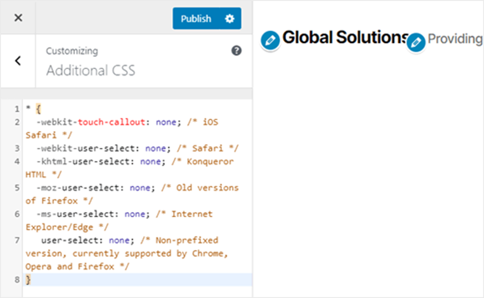This screenshot has height=298, width=484.
Task: Click the 'Old versions of Firefox' comment
Action: click(x=132, y=194)
